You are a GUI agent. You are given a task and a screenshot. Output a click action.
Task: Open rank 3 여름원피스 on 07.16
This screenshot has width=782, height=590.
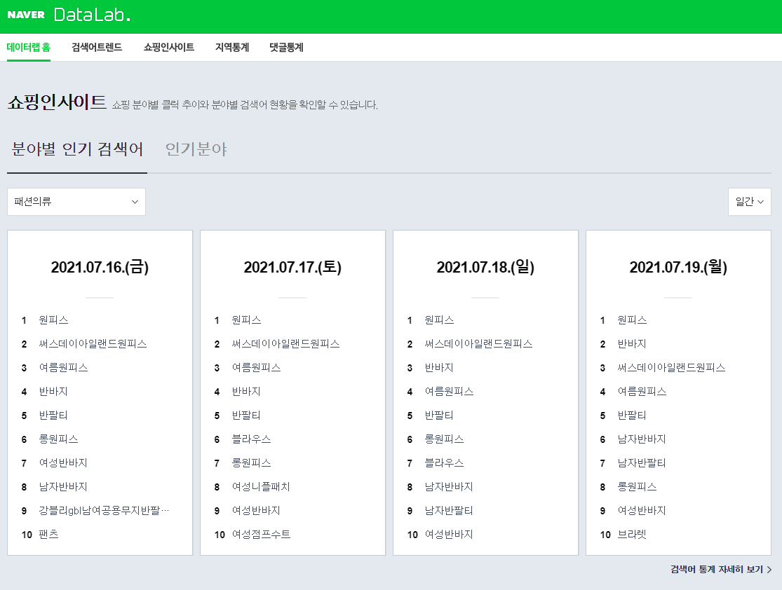(63, 368)
